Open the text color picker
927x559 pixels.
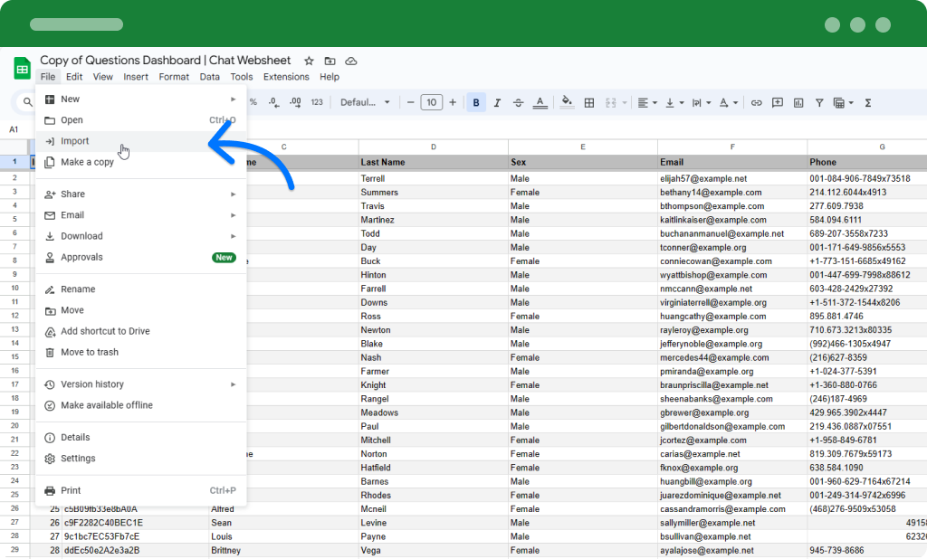540,102
